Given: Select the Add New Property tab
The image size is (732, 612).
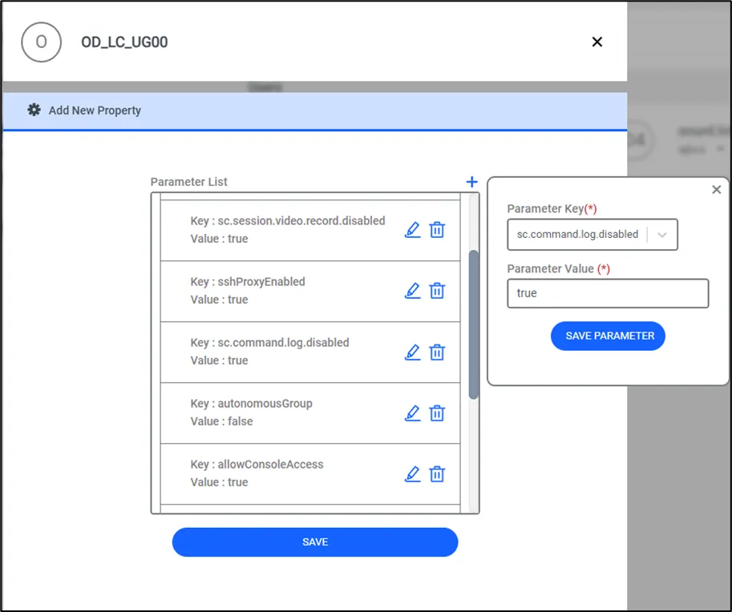Looking at the screenshot, I should pos(314,111).
